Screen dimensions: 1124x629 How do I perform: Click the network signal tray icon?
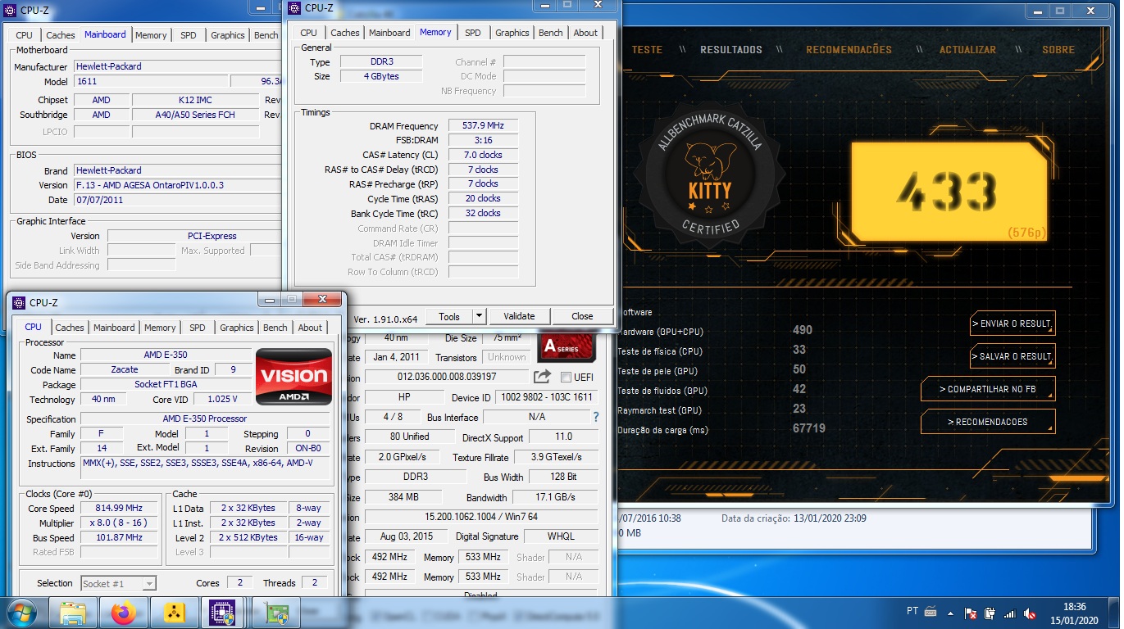(x=1009, y=613)
